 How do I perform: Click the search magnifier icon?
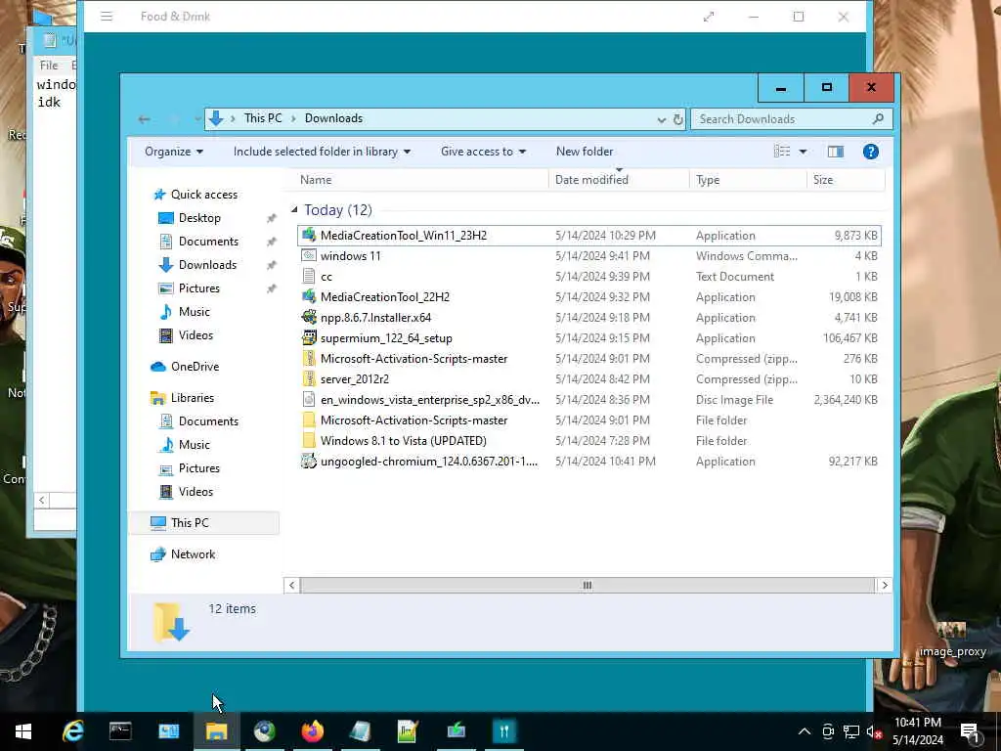[879, 118]
